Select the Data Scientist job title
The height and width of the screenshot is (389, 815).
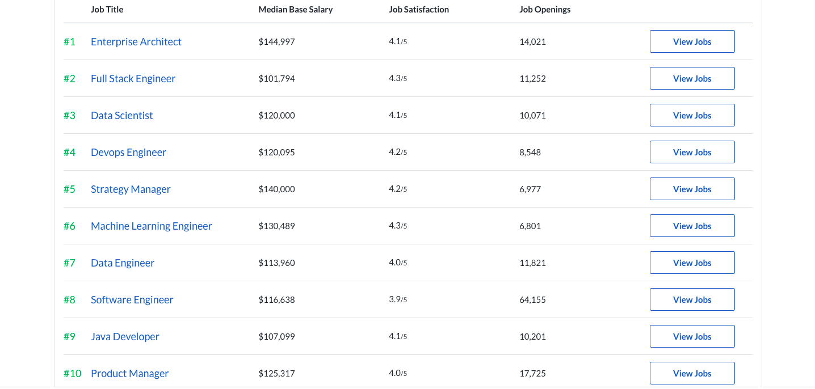(121, 116)
